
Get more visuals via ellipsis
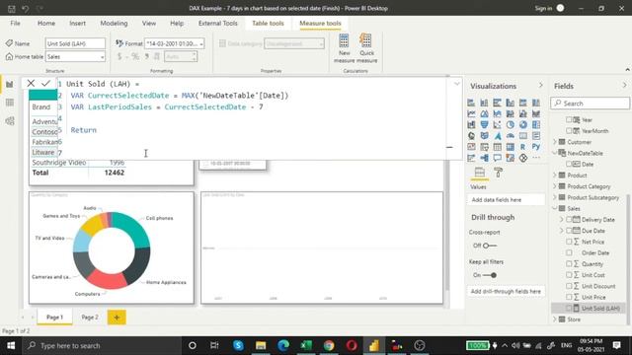click(536, 158)
